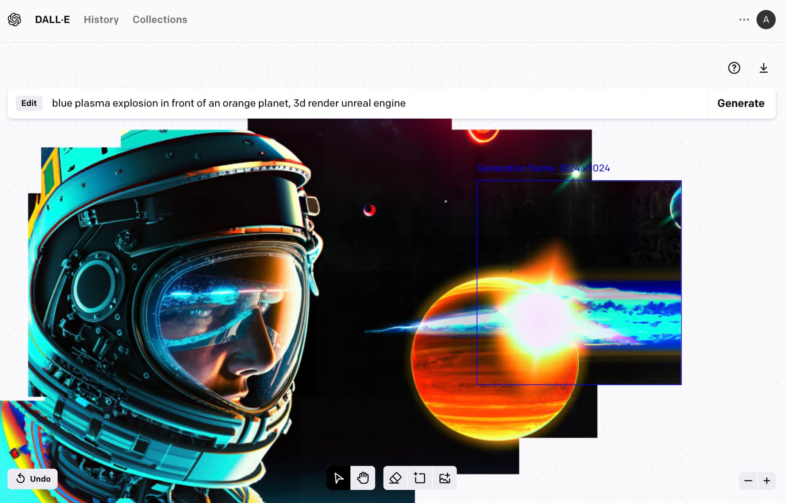Click the Upload image tool
The width and height of the screenshot is (786, 503).
pos(445,478)
